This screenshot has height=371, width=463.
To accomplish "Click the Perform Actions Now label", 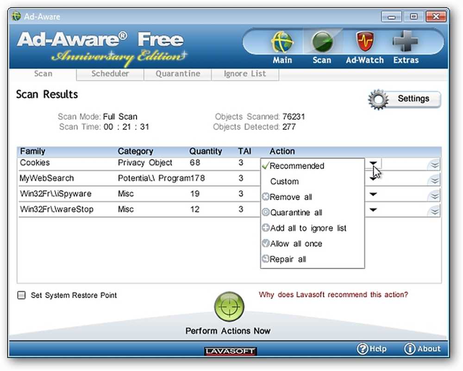I will [x=228, y=331].
